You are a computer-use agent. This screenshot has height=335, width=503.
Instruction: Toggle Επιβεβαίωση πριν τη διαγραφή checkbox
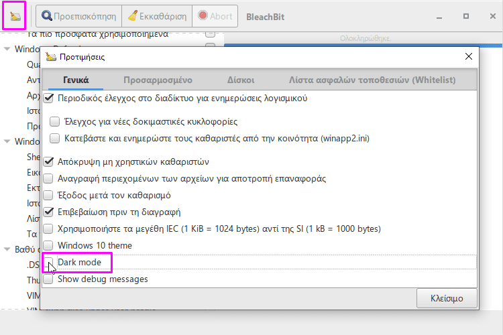[x=48, y=212]
